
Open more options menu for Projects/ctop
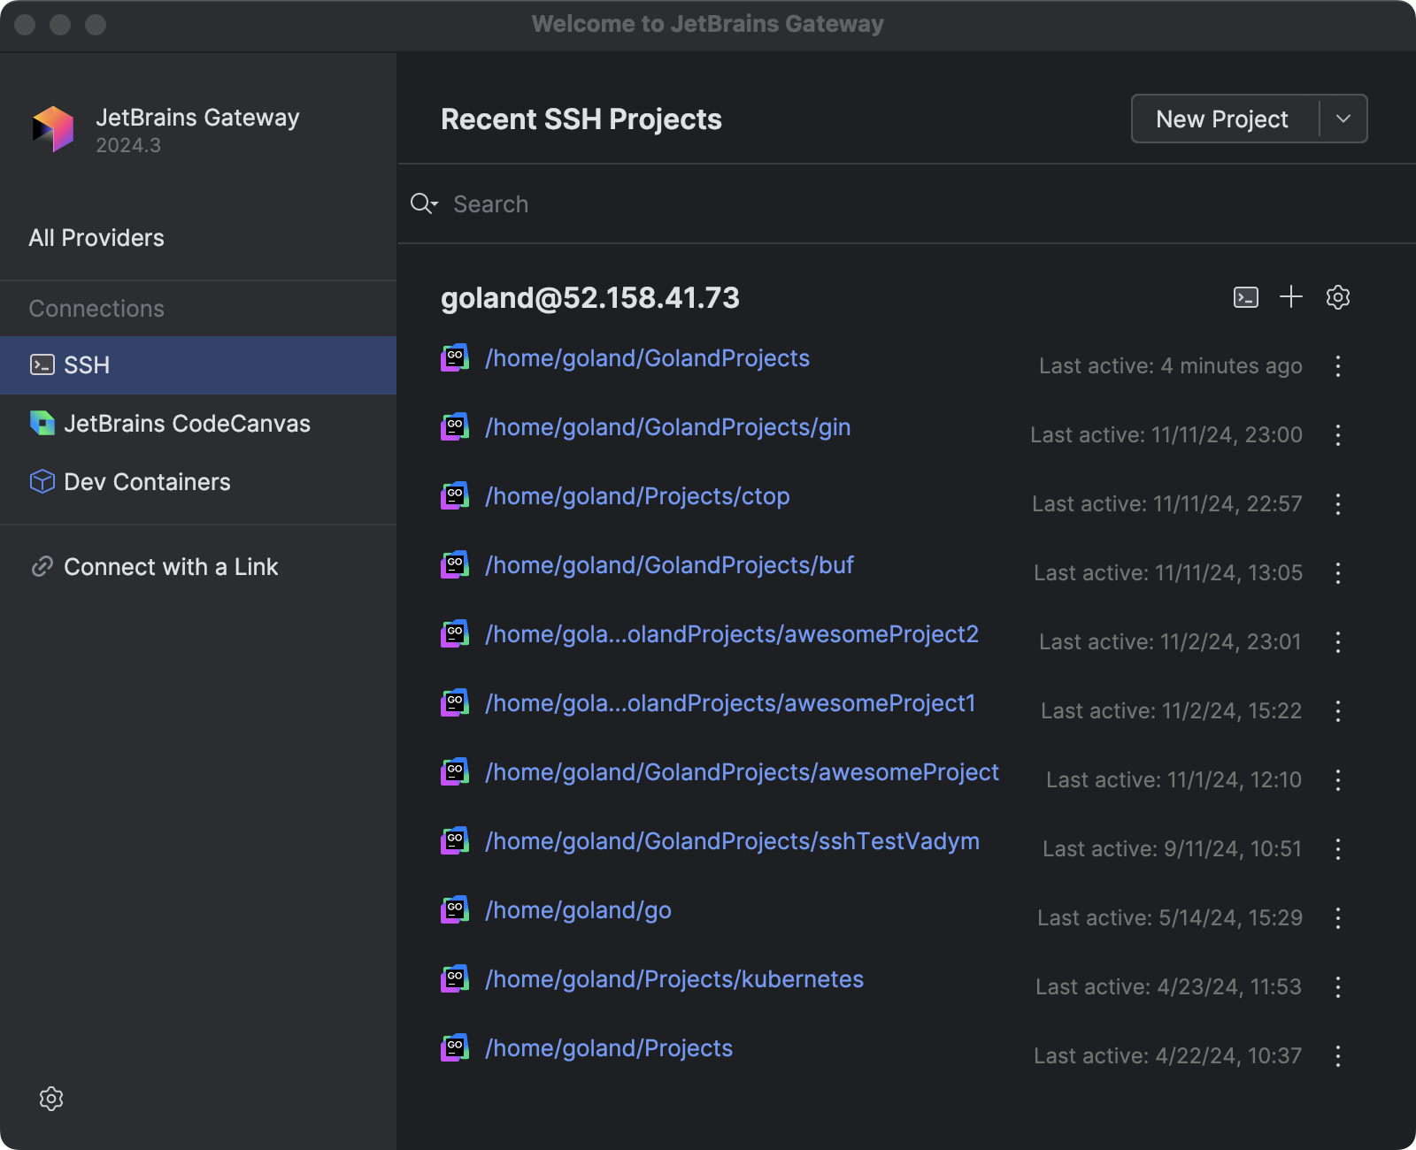coord(1337,504)
